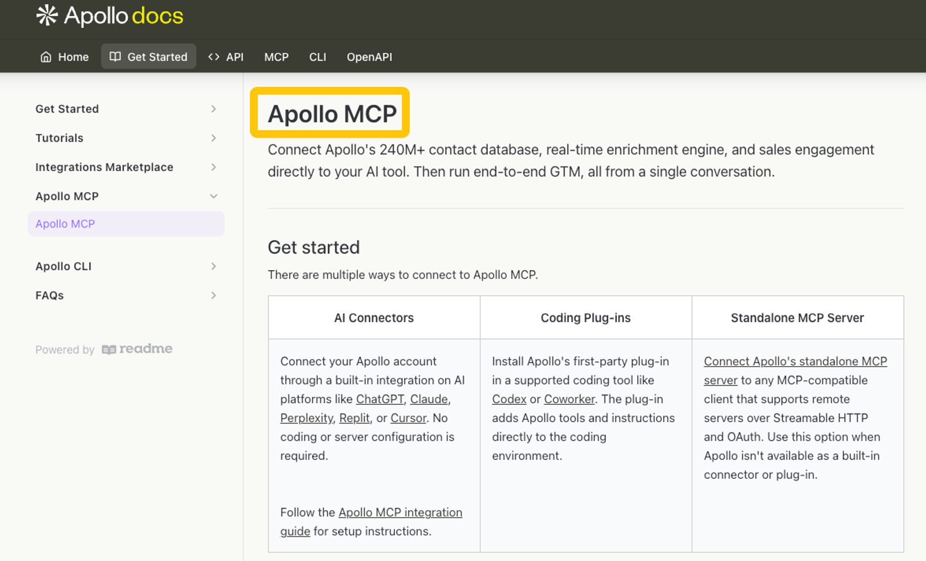926x561 pixels.
Task: Expand the Apollo CLI sidebar chevron
Action: point(214,266)
